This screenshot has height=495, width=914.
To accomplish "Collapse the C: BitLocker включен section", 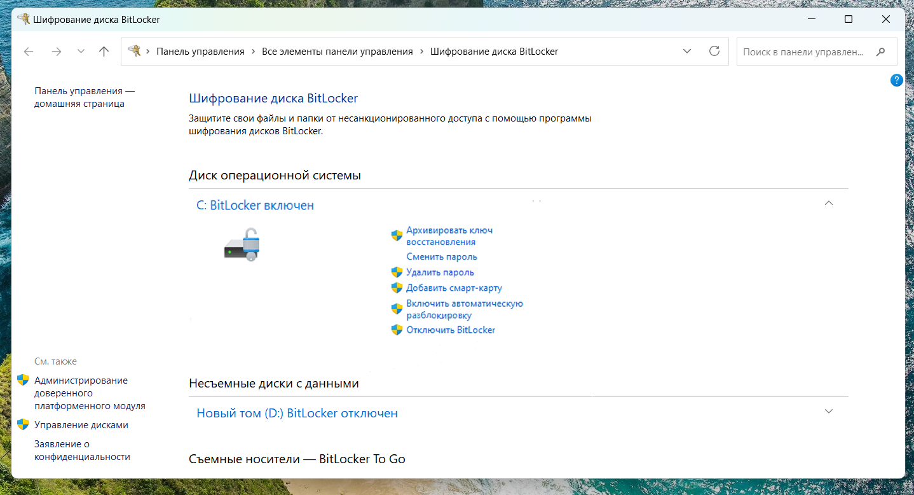I will 828,202.
